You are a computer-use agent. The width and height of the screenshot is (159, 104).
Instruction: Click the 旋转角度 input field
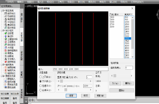point(129,68)
